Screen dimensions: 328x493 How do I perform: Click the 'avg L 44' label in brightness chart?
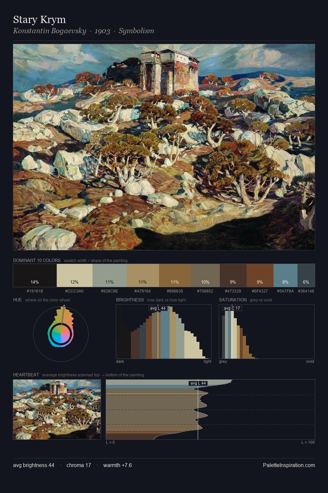(x=158, y=308)
